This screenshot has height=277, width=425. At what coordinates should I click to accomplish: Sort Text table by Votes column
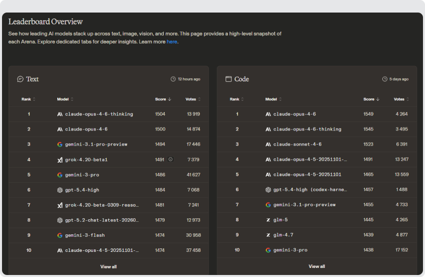coord(193,99)
